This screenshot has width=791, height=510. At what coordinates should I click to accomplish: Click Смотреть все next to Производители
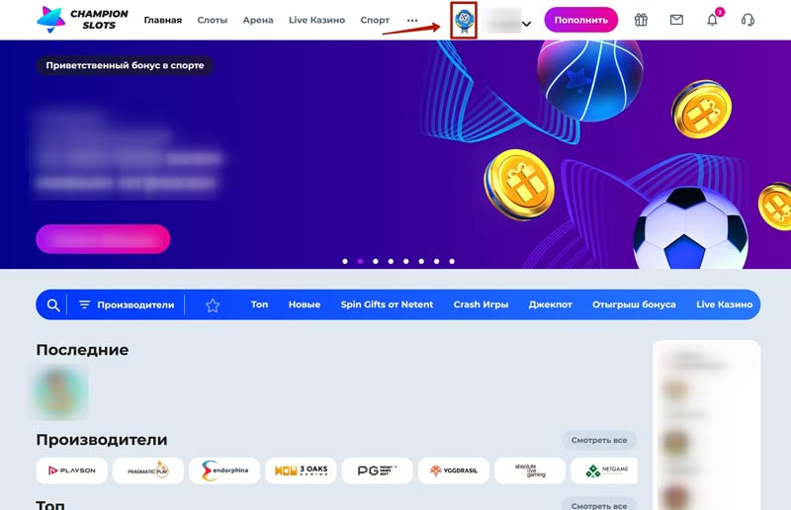pos(599,440)
